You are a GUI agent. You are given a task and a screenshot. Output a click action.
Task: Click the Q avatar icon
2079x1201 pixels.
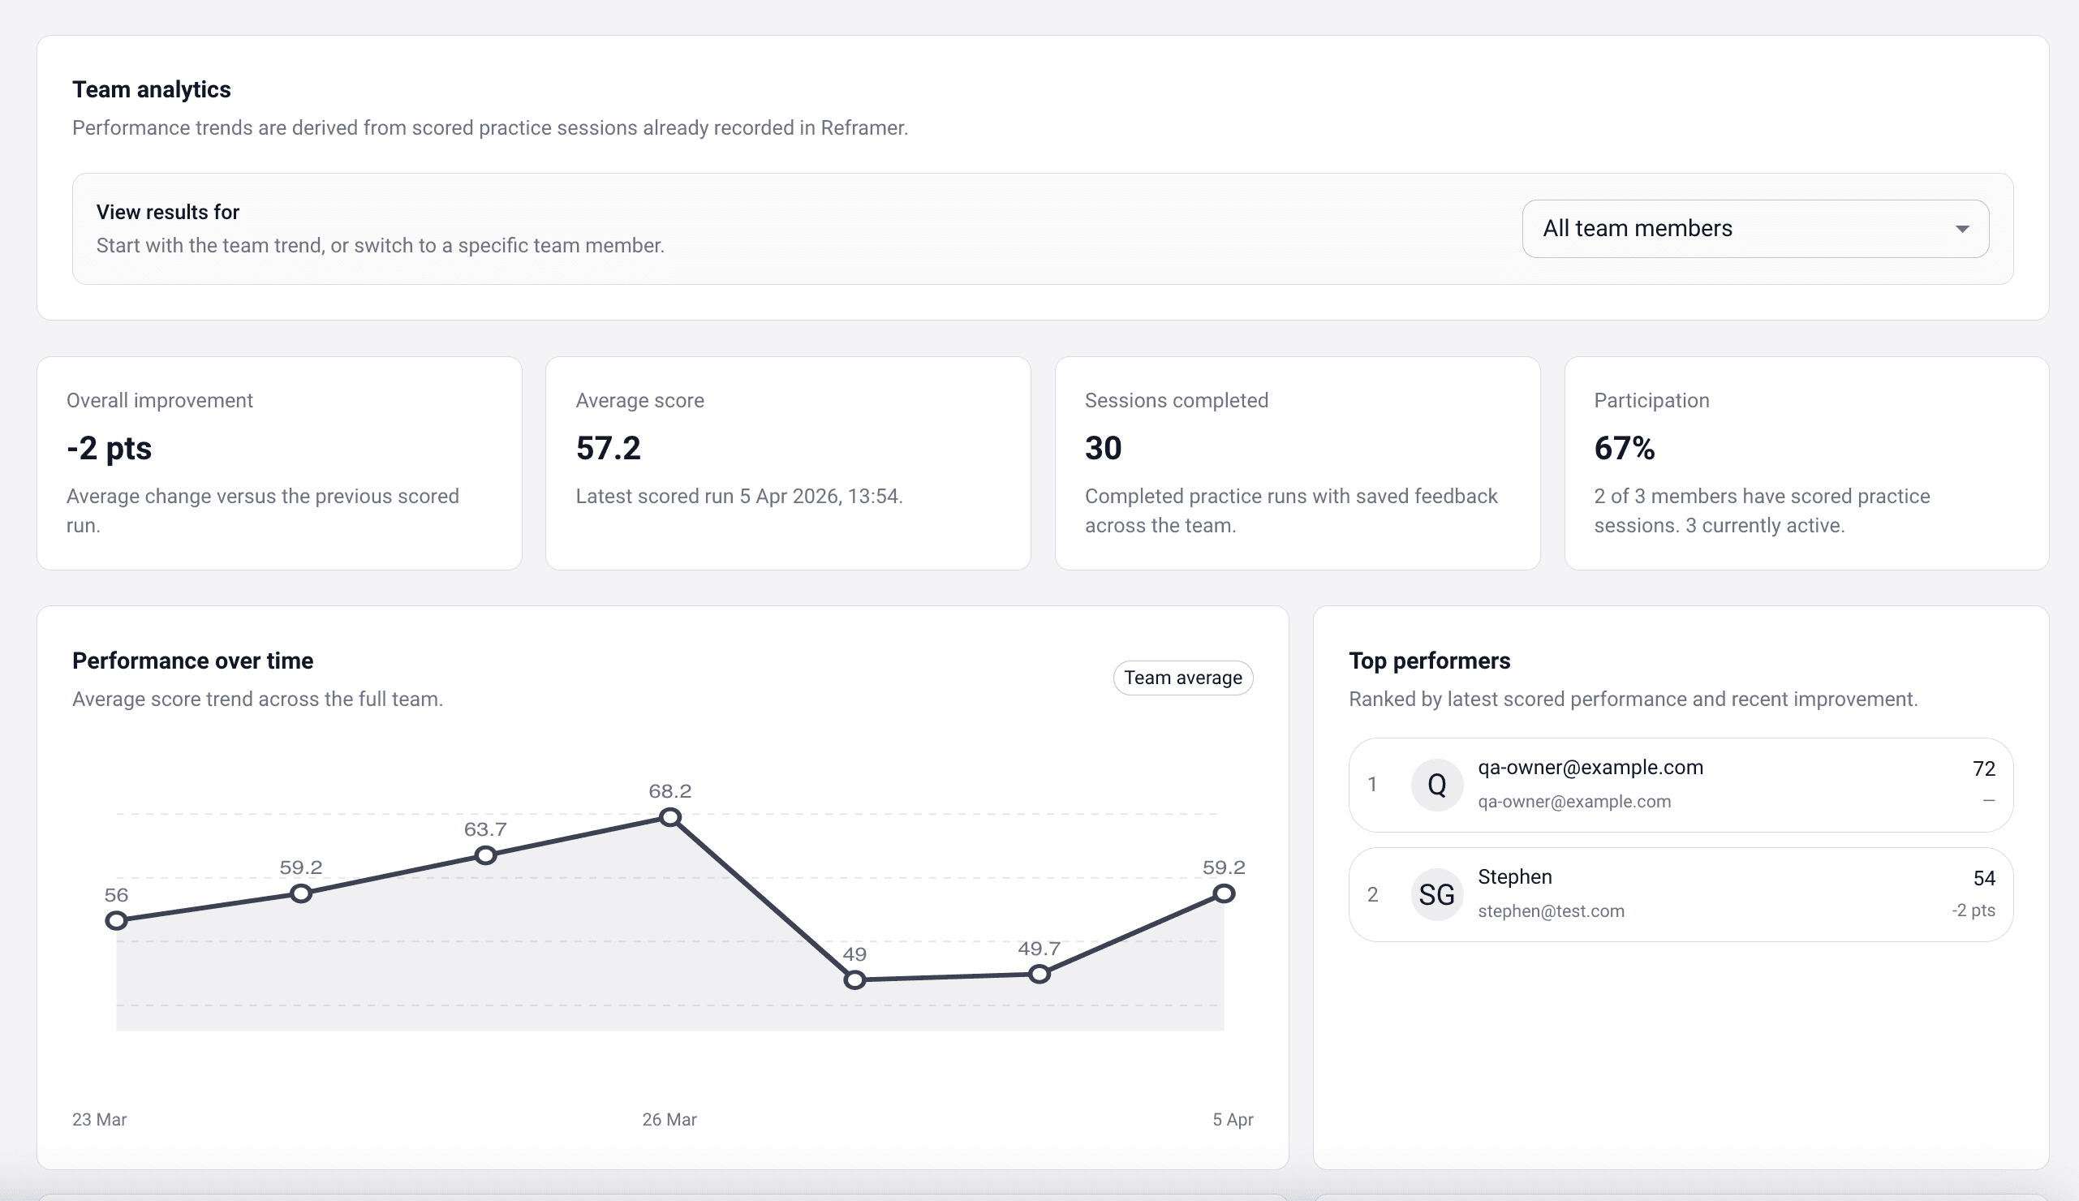(1435, 785)
